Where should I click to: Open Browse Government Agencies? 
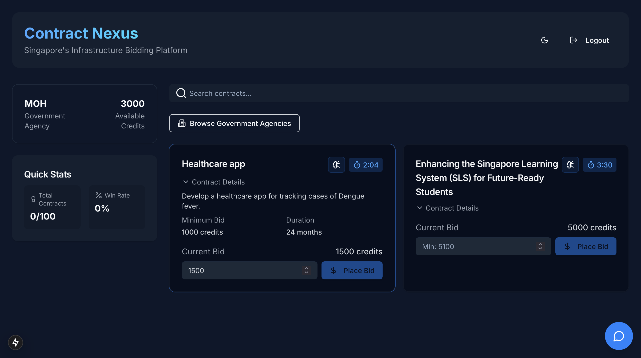pyautogui.click(x=234, y=123)
